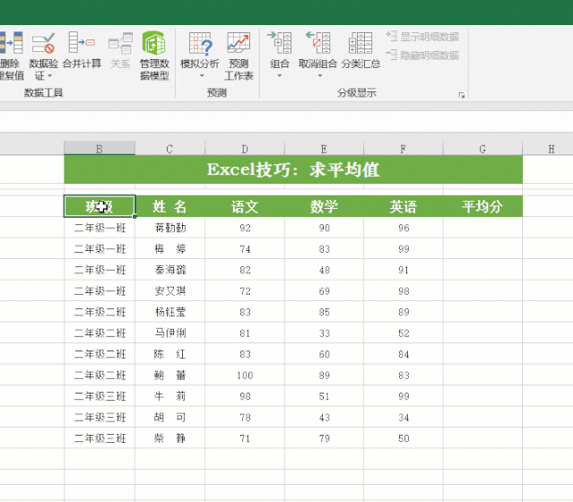Expand the 模拟分析 dropdown arrow
Image resolution: width=573 pixels, height=502 pixels.
point(202,76)
